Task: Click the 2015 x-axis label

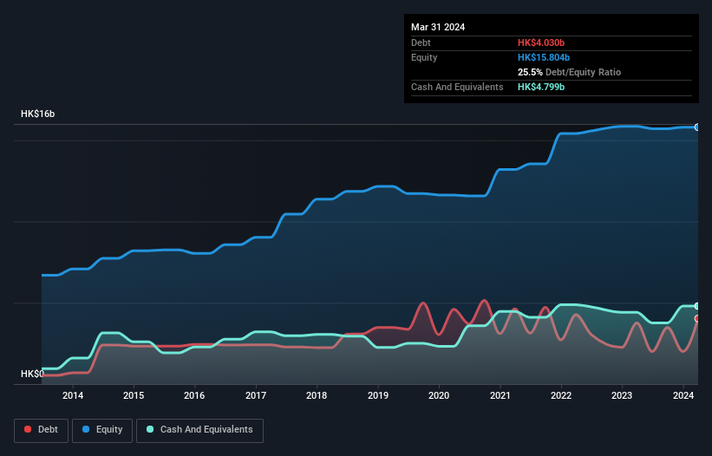Action: click(x=134, y=395)
